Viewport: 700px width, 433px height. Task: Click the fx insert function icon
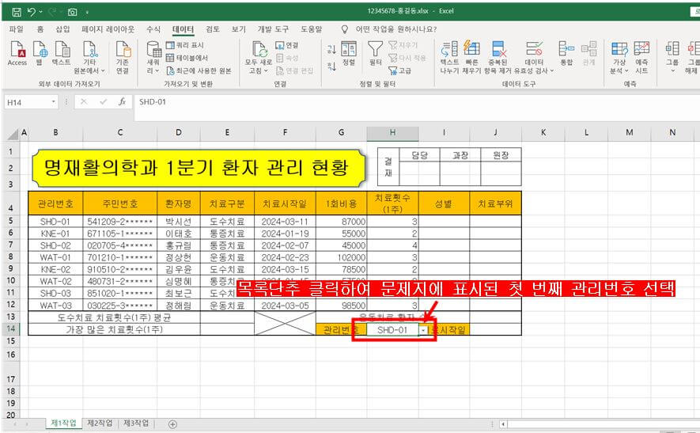click(123, 102)
